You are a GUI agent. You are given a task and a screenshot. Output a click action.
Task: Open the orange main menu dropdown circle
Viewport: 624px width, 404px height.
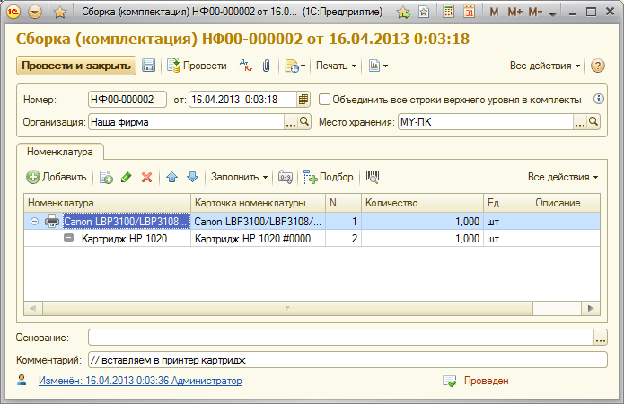coord(35,12)
